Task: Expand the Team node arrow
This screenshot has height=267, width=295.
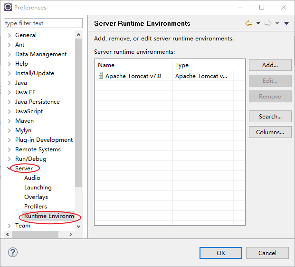Action: click(9, 226)
